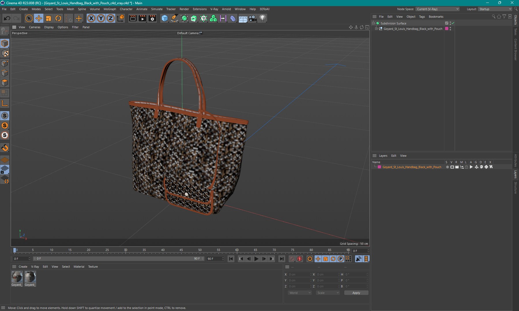The height and width of the screenshot is (311, 519).
Task: Toggle Goyard layer render visibility
Action: pyautogui.click(x=457, y=167)
